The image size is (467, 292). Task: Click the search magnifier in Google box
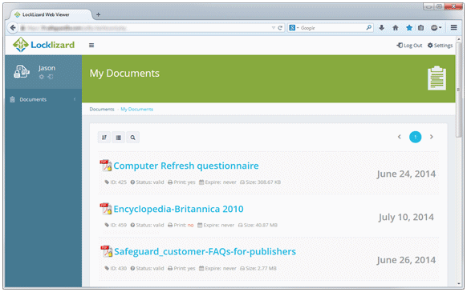[x=369, y=28]
